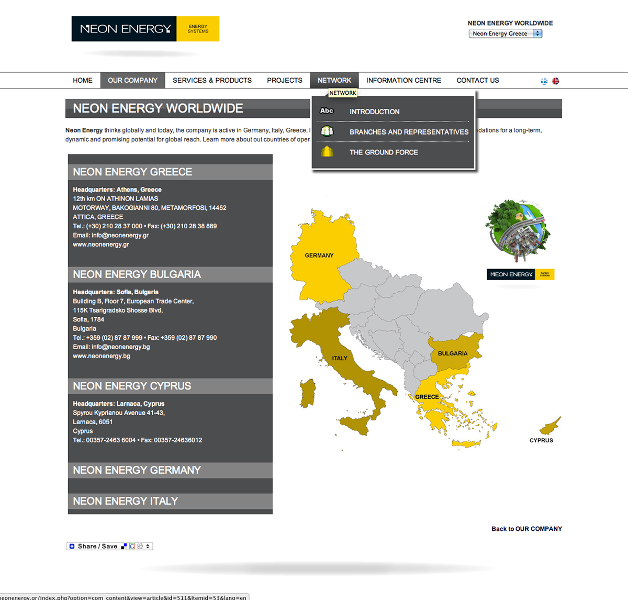The width and height of the screenshot is (628, 600).
Task: Select THE GROUND FORCE submenu entry
Action: pyautogui.click(x=384, y=152)
